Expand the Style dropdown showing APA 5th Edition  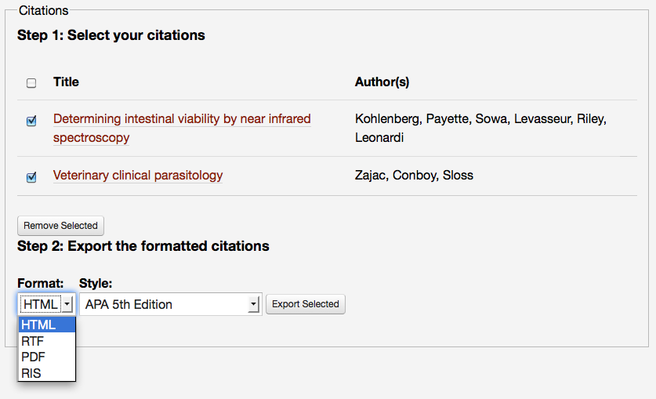point(171,304)
